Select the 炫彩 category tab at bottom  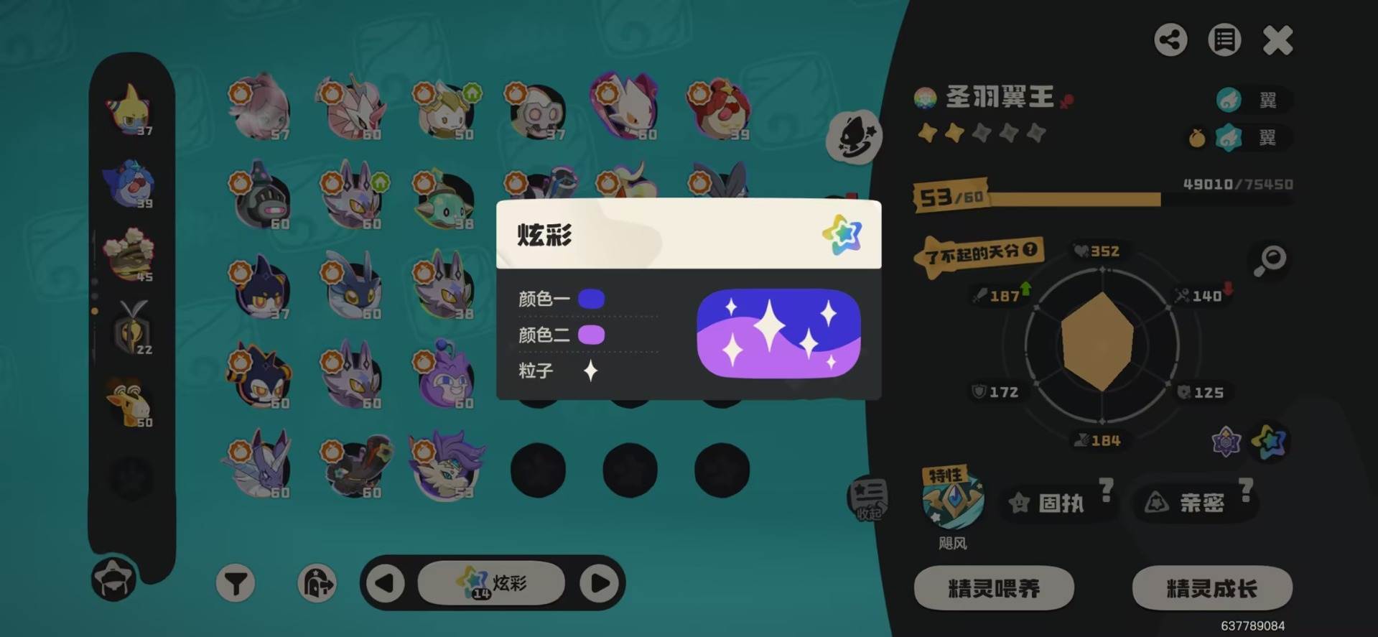pyautogui.click(x=491, y=582)
